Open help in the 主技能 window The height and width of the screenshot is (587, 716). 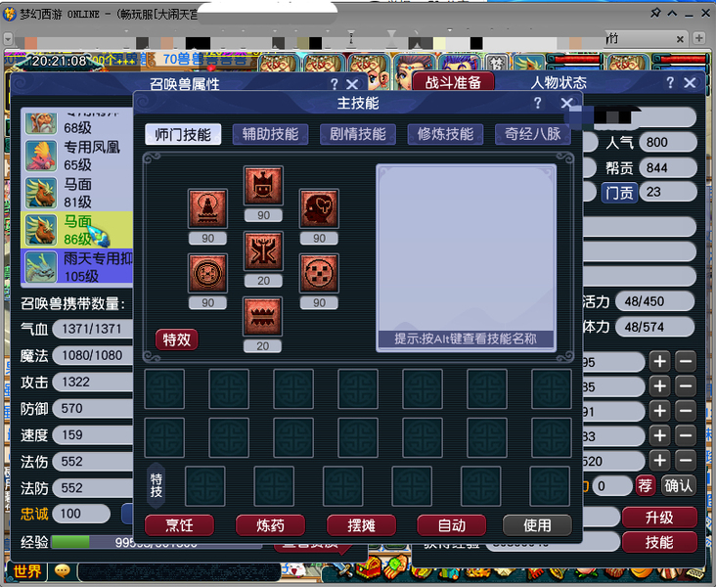(x=537, y=104)
